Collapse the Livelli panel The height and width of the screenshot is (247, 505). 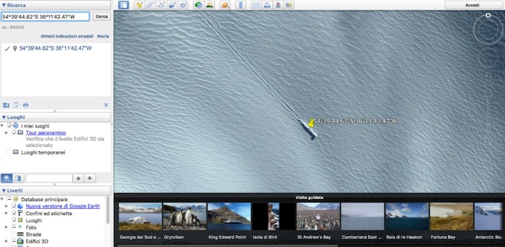[x=4, y=191]
